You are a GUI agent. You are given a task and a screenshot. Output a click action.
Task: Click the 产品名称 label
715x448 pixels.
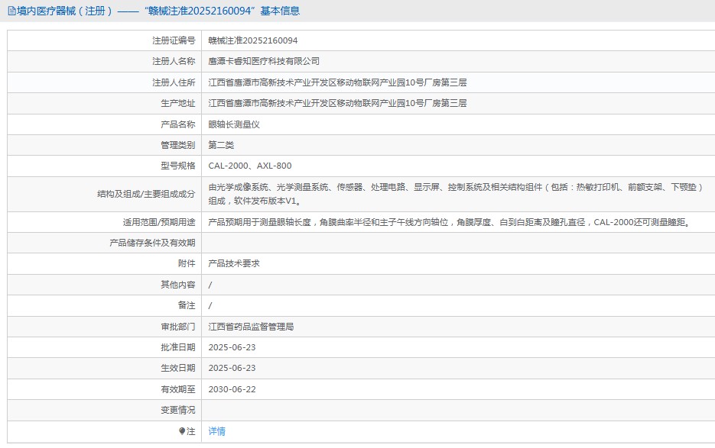178,124
